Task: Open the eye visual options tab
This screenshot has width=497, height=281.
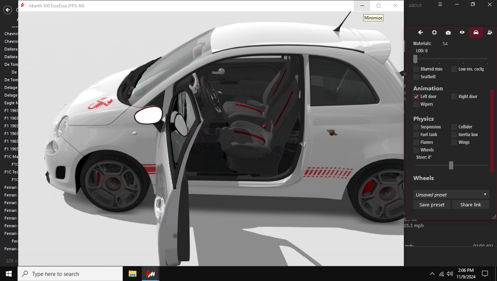Action: pyautogui.click(x=462, y=33)
